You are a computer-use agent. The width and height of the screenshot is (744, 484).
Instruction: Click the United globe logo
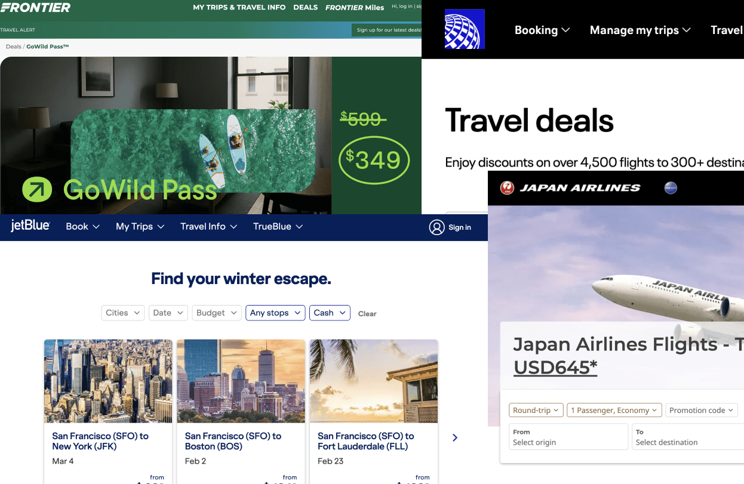coord(465,29)
